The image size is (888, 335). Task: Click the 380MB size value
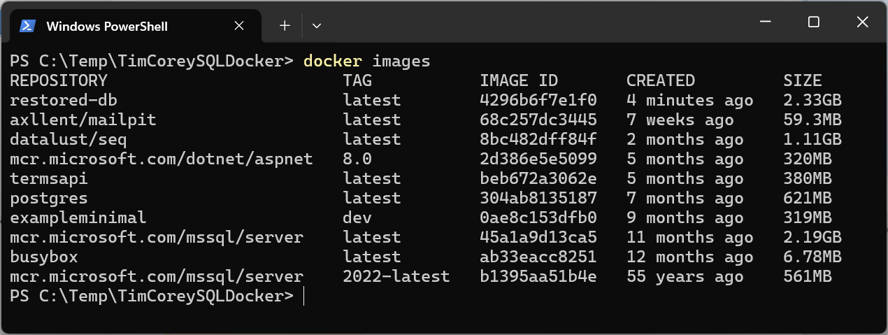(x=808, y=178)
